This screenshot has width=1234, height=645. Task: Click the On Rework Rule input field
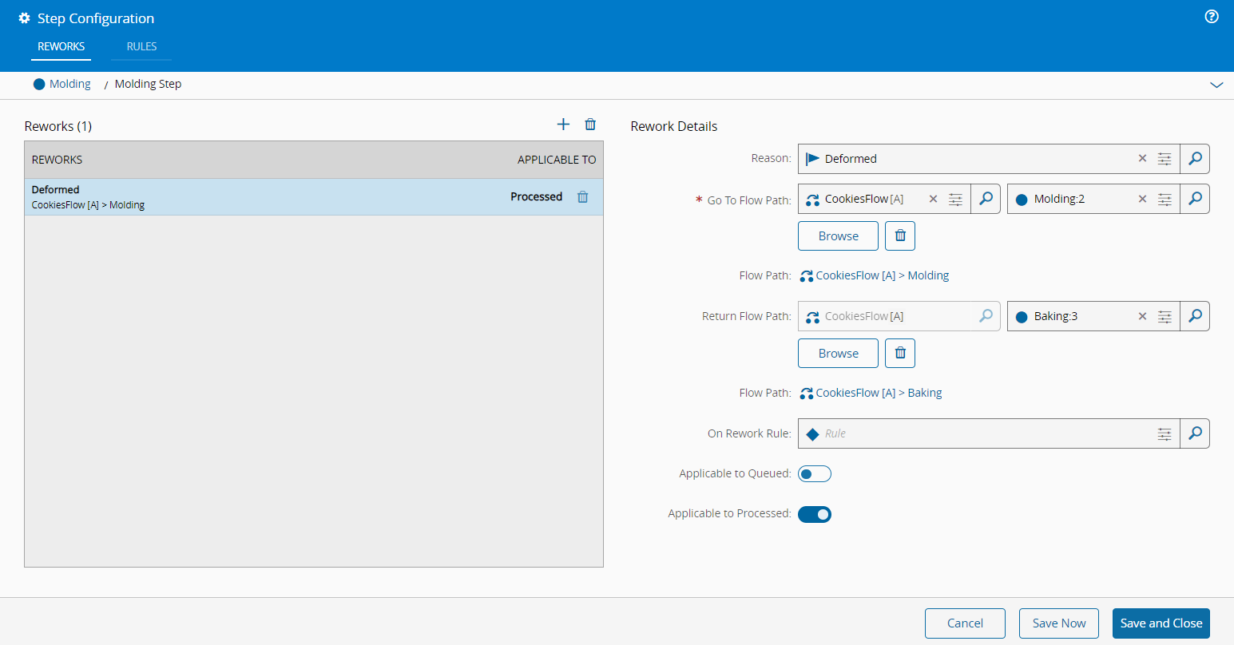(982, 433)
